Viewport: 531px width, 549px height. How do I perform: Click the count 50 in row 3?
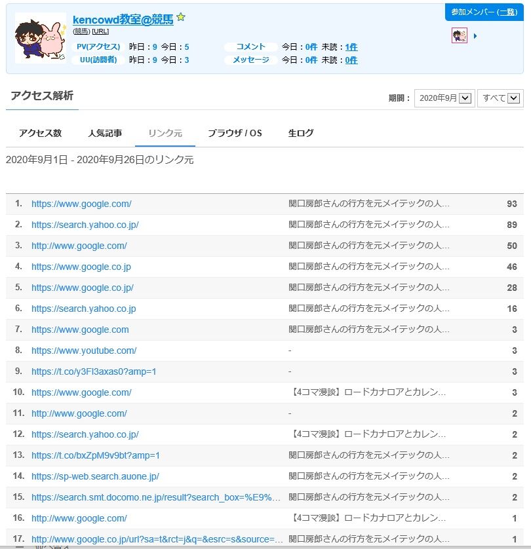click(512, 246)
